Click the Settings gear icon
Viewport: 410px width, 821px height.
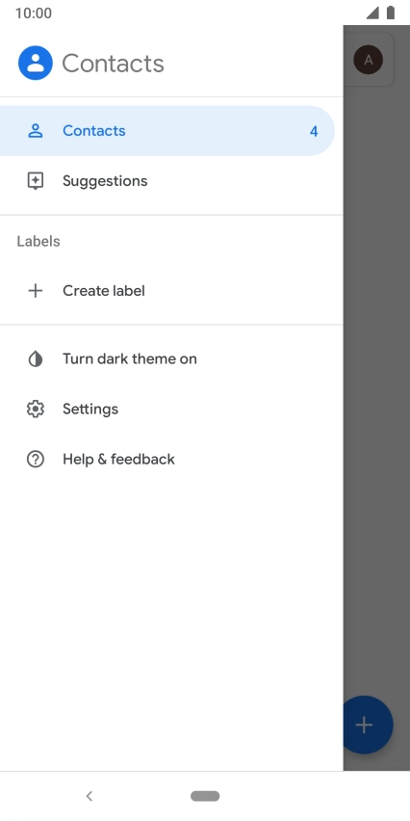[x=35, y=409]
